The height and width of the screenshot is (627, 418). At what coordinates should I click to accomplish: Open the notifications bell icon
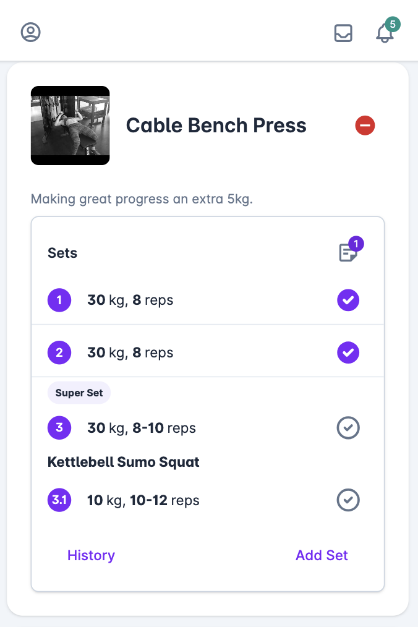pyautogui.click(x=385, y=33)
